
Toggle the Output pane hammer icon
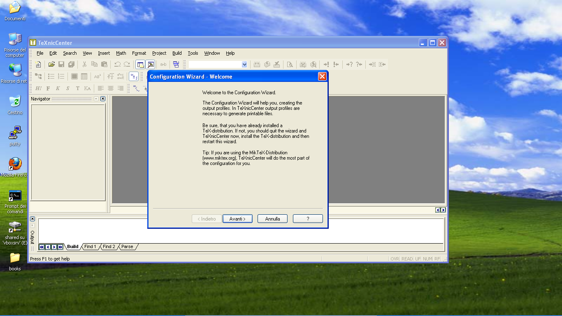[150, 64]
